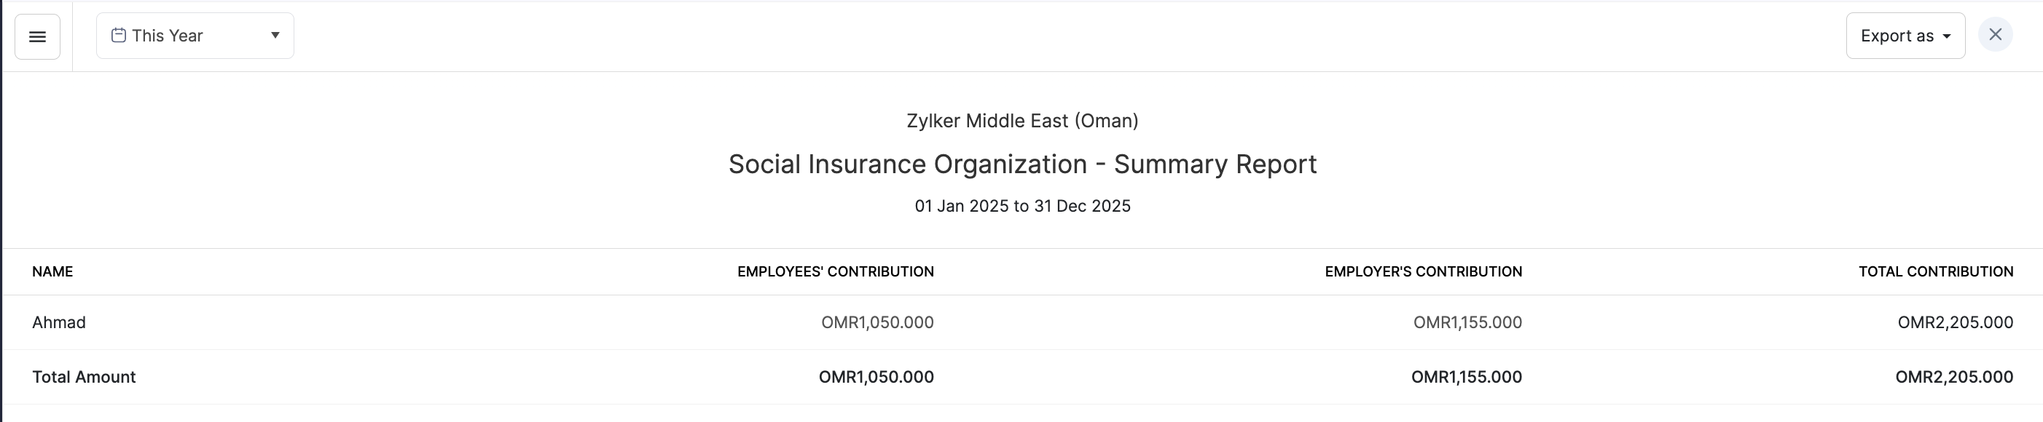Open the Export as options

coord(1897,36)
